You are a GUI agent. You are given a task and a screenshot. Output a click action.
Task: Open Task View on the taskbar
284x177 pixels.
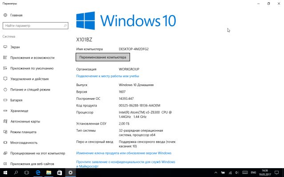[27, 173]
